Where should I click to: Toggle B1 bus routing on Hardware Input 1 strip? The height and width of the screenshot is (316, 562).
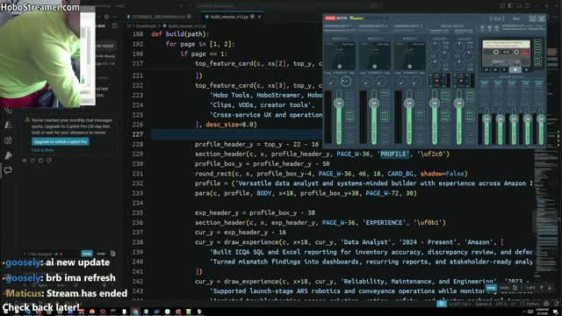coord(349,113)
